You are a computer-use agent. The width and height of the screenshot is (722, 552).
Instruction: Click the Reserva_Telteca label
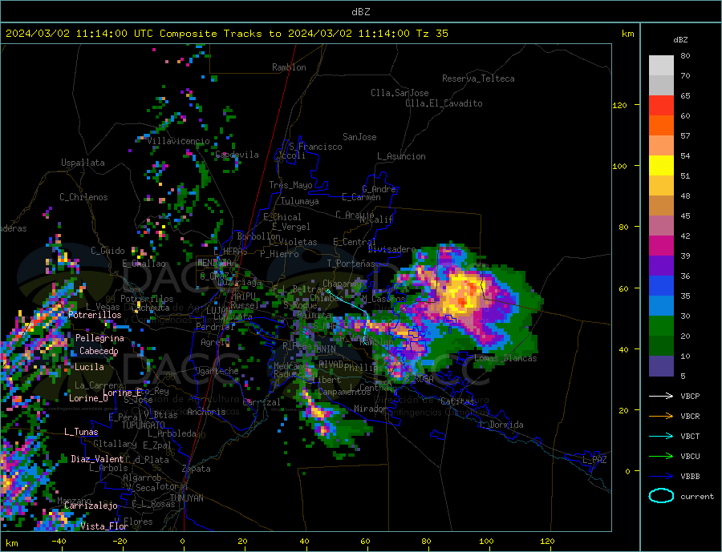[x=478, y=79]
